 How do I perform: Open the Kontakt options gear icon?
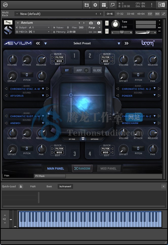pyautogui.click(x=95, y=5)
